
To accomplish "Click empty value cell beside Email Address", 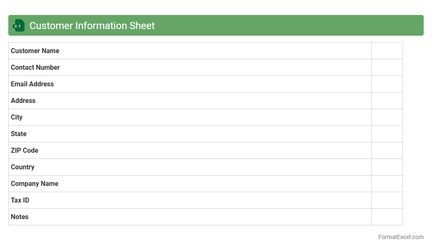I will pos(387,84).
